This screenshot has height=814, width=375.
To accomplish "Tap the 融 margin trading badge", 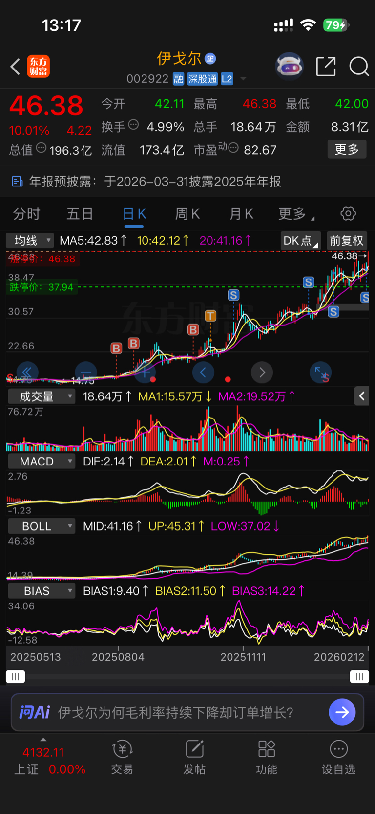I will [178, 79].
